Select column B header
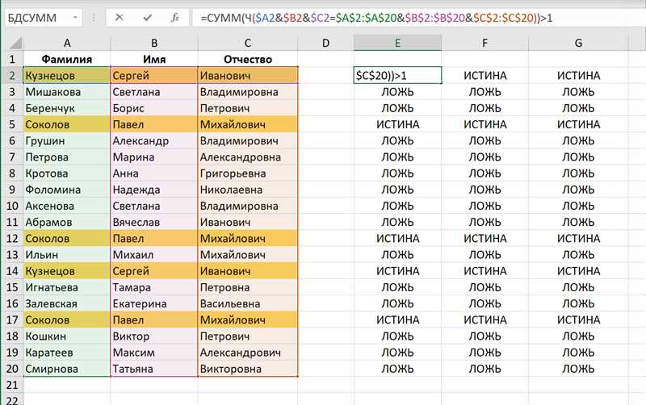Screen dimensions: 646x405 point(154,43)
